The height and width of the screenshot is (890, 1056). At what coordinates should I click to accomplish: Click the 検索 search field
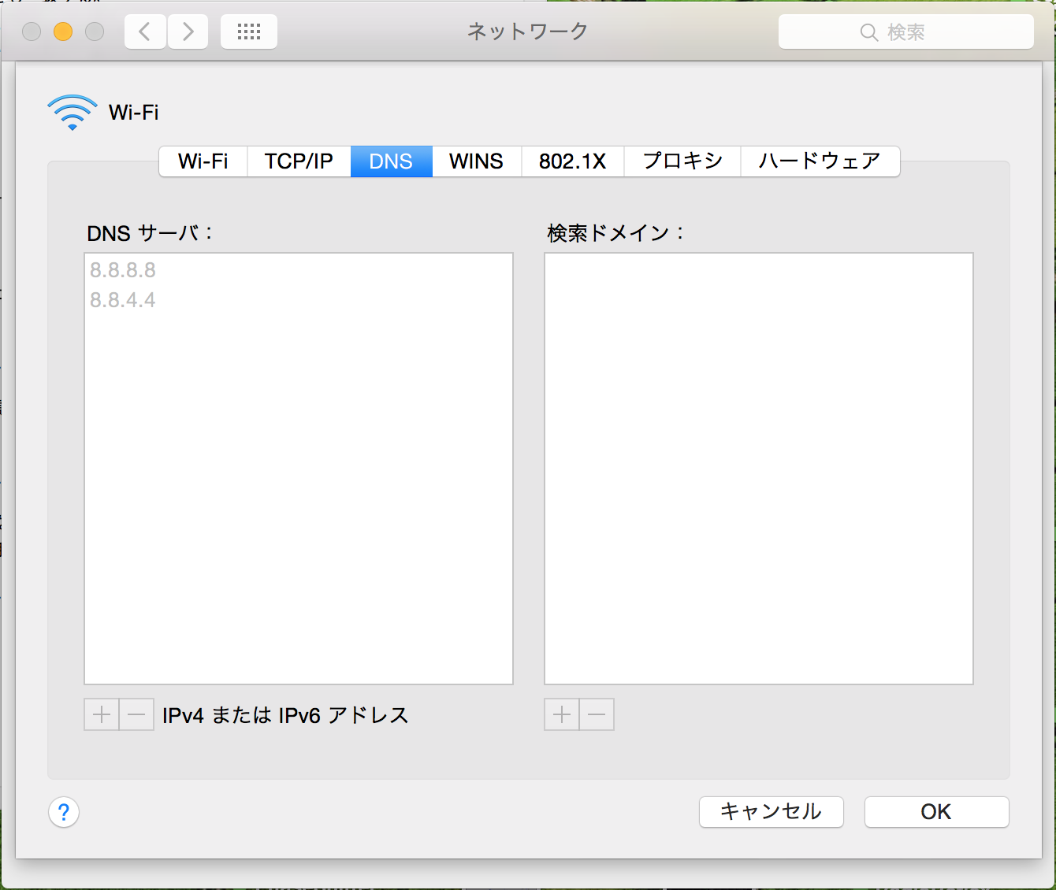(905, 32)
